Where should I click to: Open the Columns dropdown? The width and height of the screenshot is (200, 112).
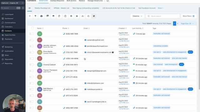[137, 16]
